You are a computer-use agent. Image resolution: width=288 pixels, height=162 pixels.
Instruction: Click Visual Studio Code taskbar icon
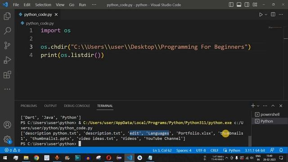pyautogui.click(x=130, y=158)
